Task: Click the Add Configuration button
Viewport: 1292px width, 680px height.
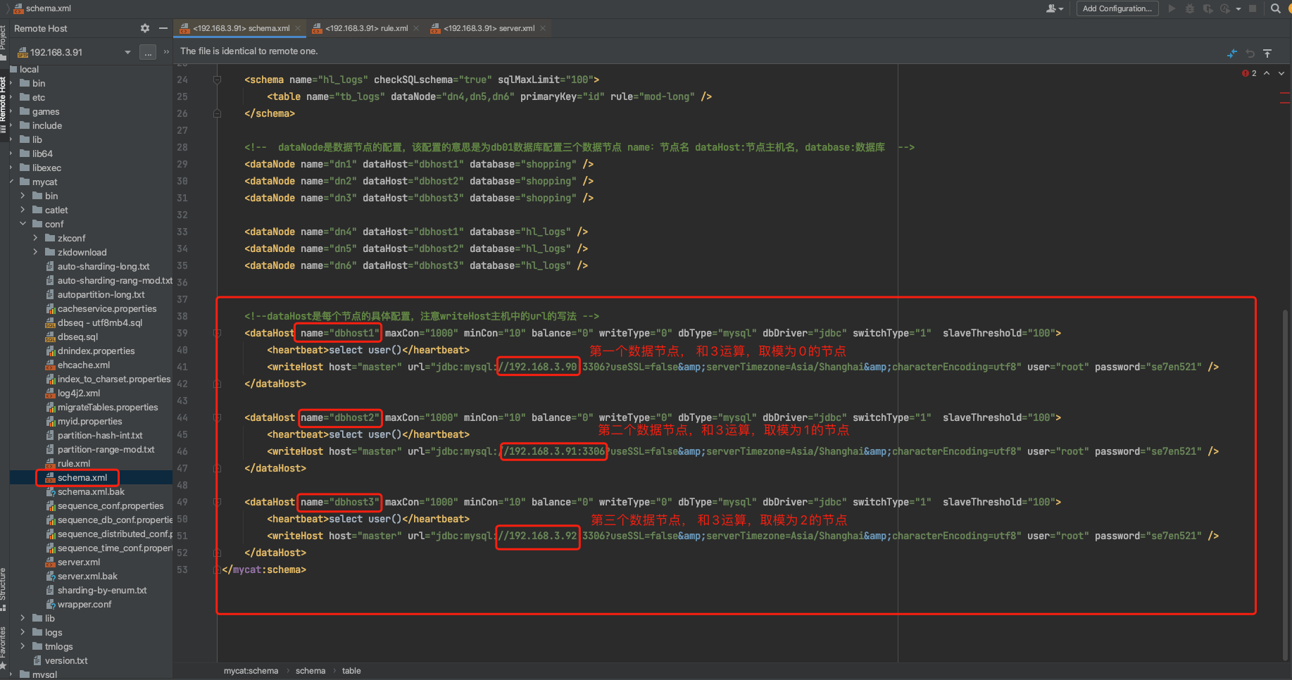Action: pyautogui.click(x=1117, y=8)
